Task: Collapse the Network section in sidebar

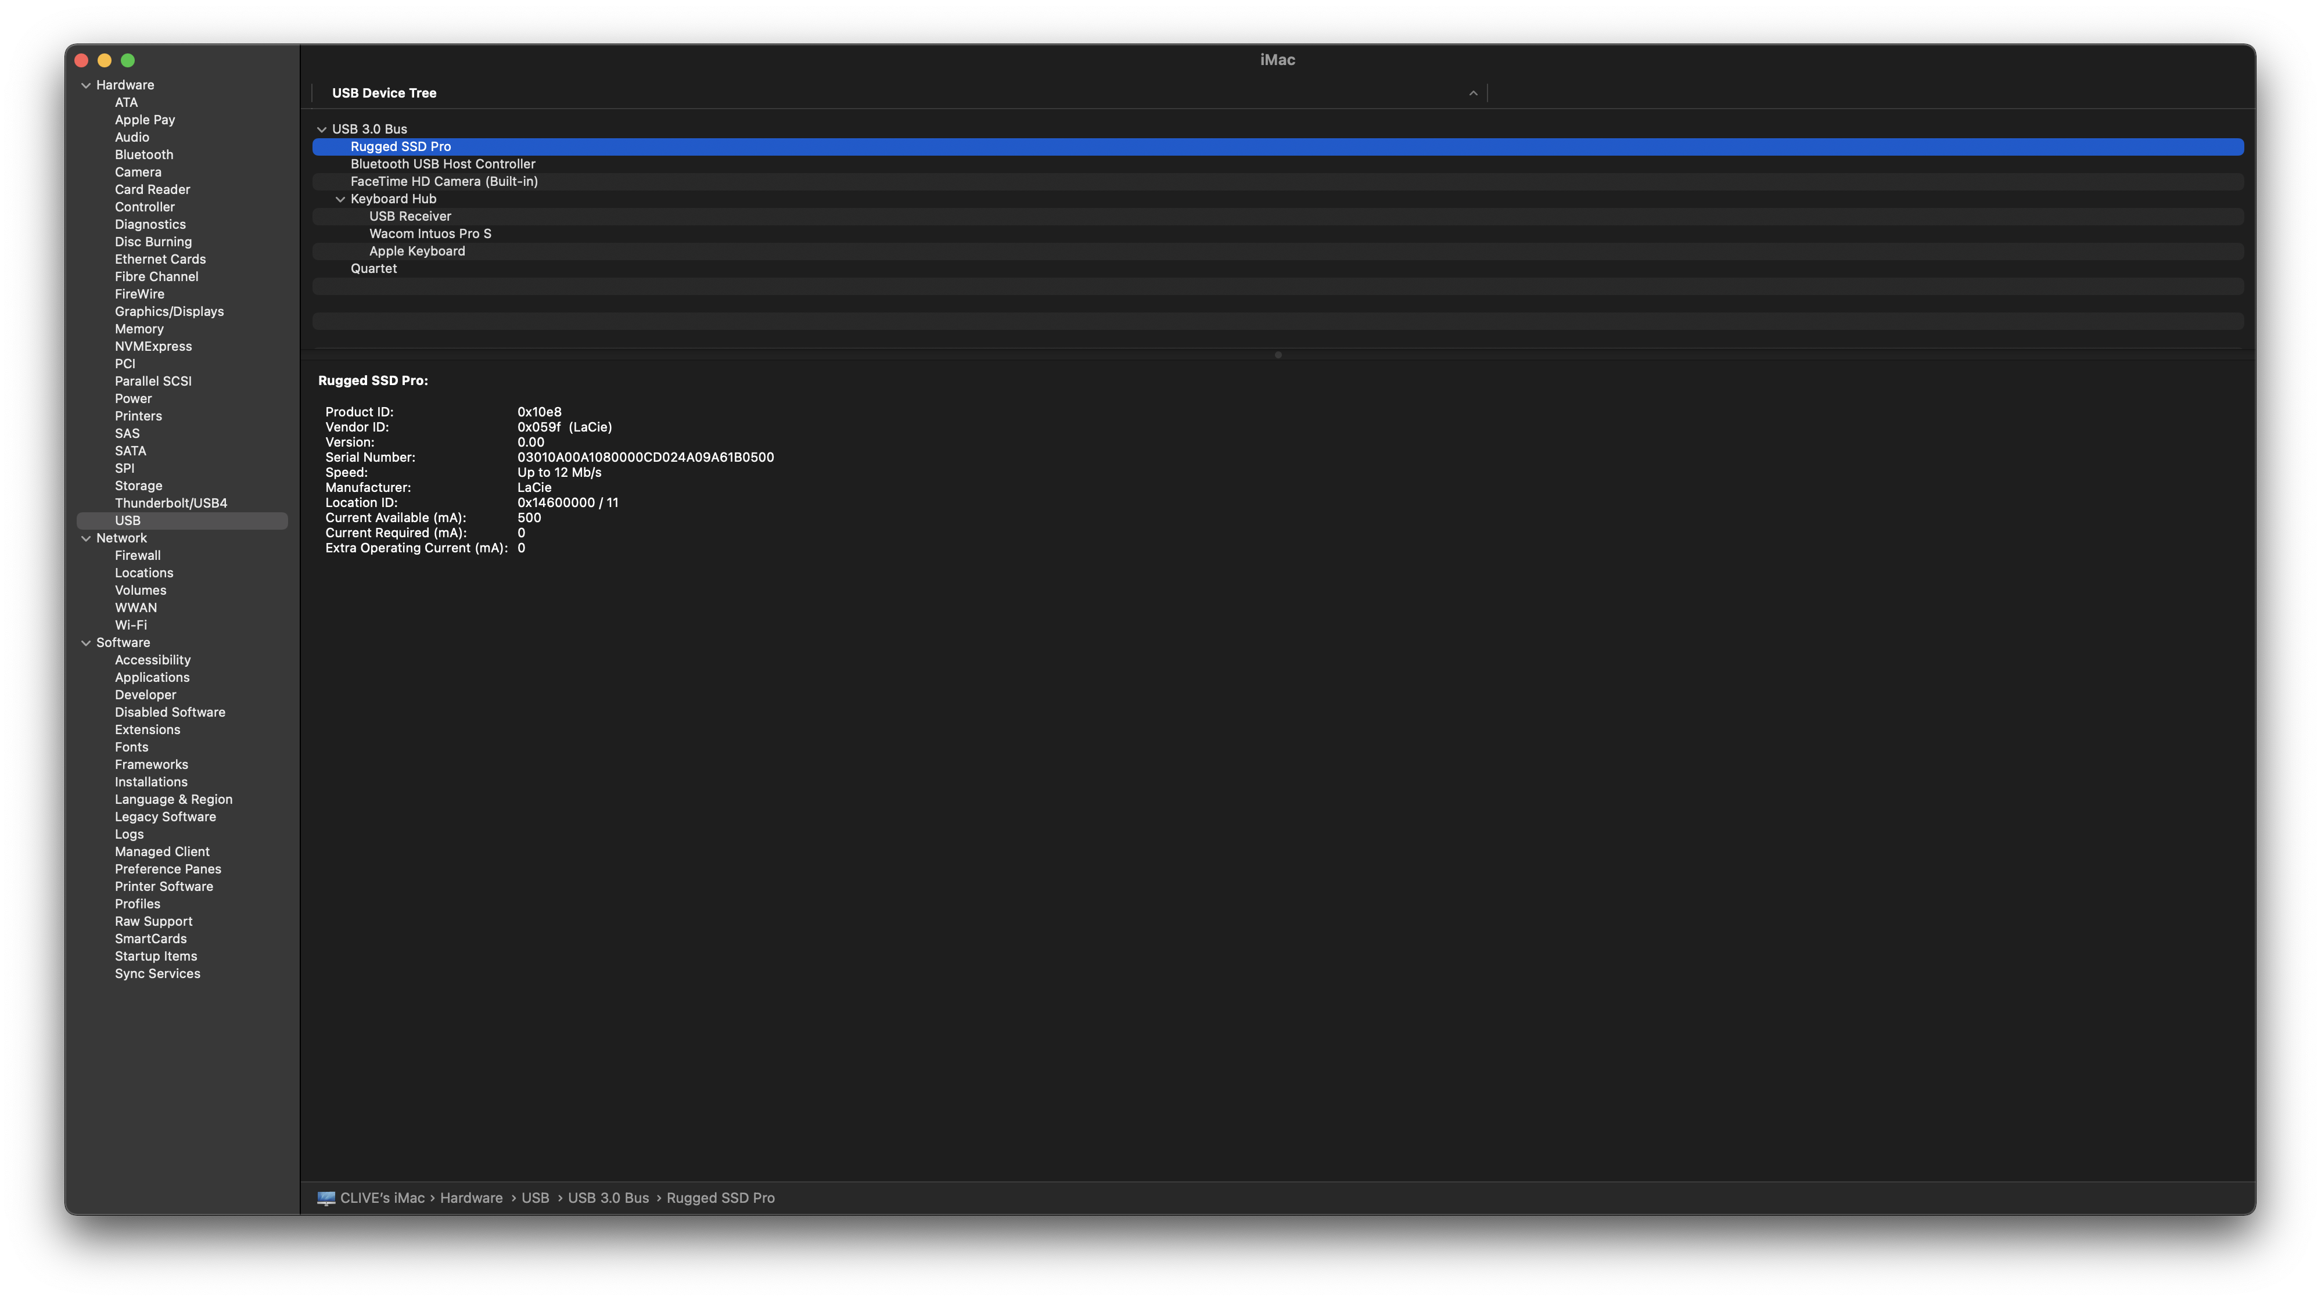Action: [x=87, y=539]
